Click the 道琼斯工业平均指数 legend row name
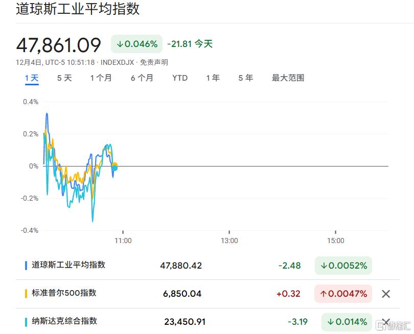 click(68, 265)
